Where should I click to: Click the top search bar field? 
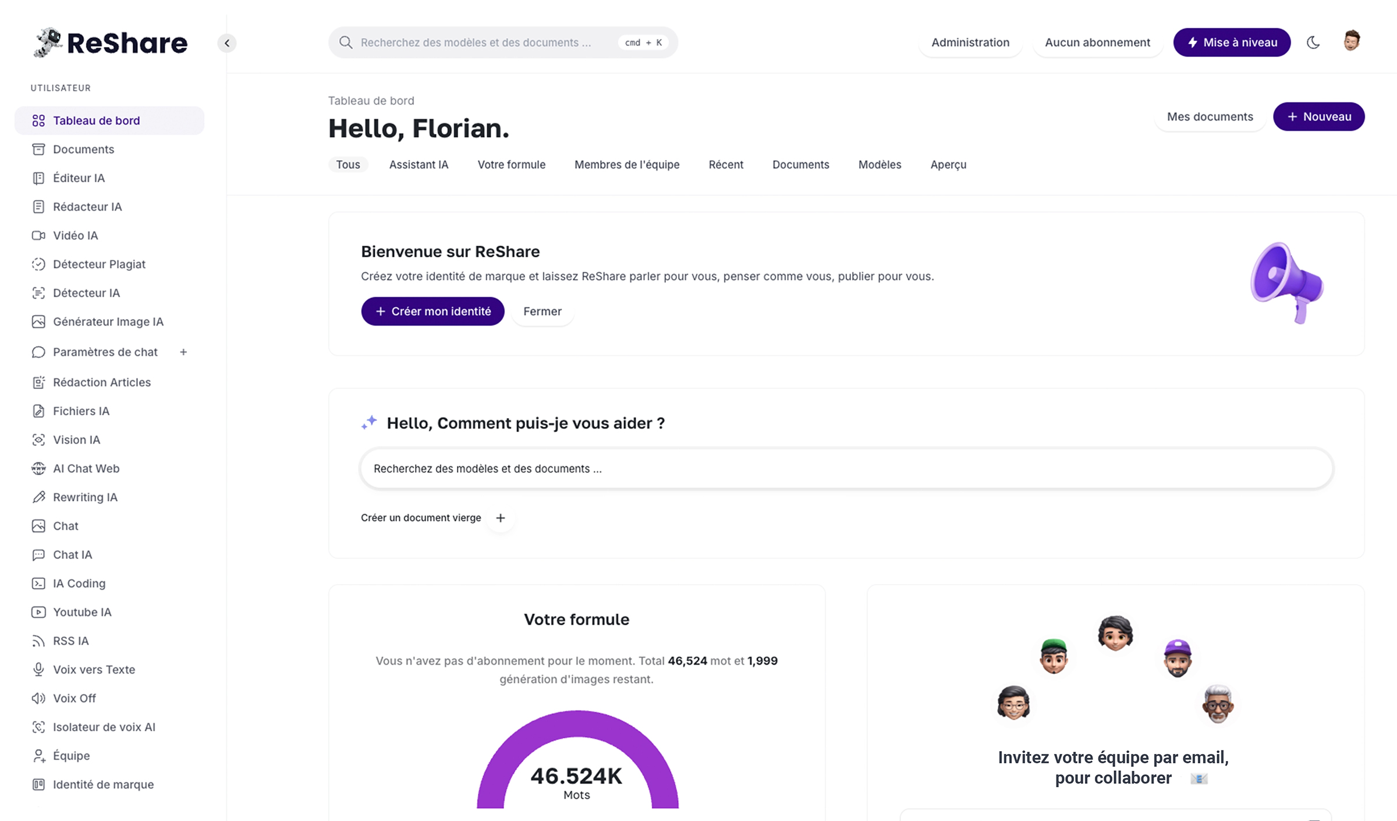[x=503, y=43]
